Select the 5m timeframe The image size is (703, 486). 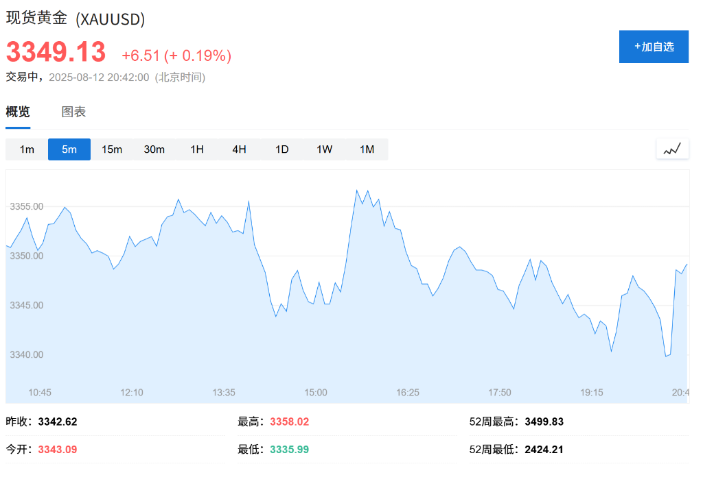click(x=69, y=149)
